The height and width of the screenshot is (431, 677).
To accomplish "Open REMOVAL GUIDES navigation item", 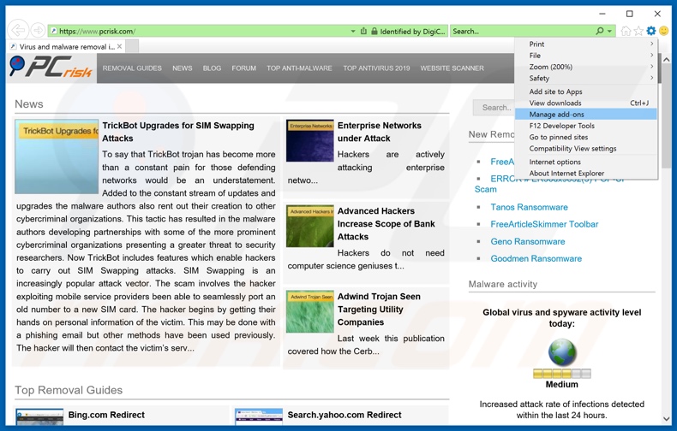I will click(132, 68).
